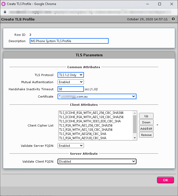
Task: Close the Create TLS Profile window
Action: click(x=172, y=4)
